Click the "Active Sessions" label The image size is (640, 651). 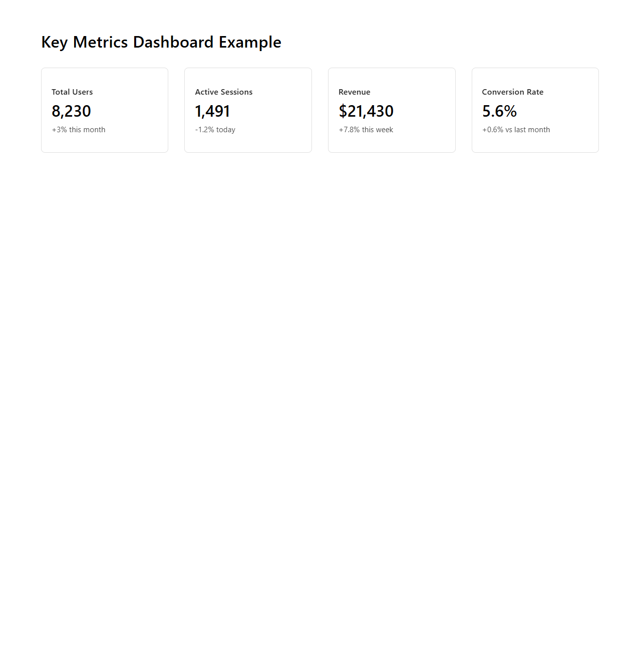click(x=224, y=92)
